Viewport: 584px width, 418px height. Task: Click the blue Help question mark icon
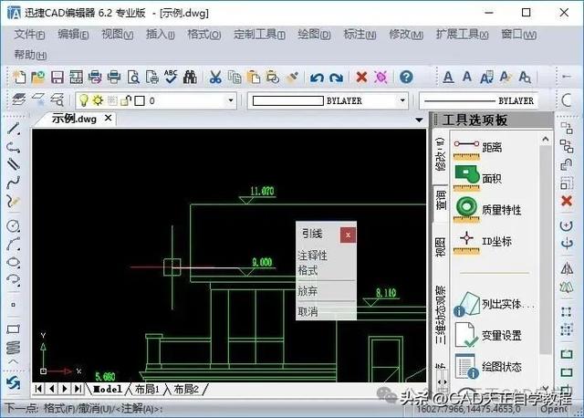click(x=406, y=77)
